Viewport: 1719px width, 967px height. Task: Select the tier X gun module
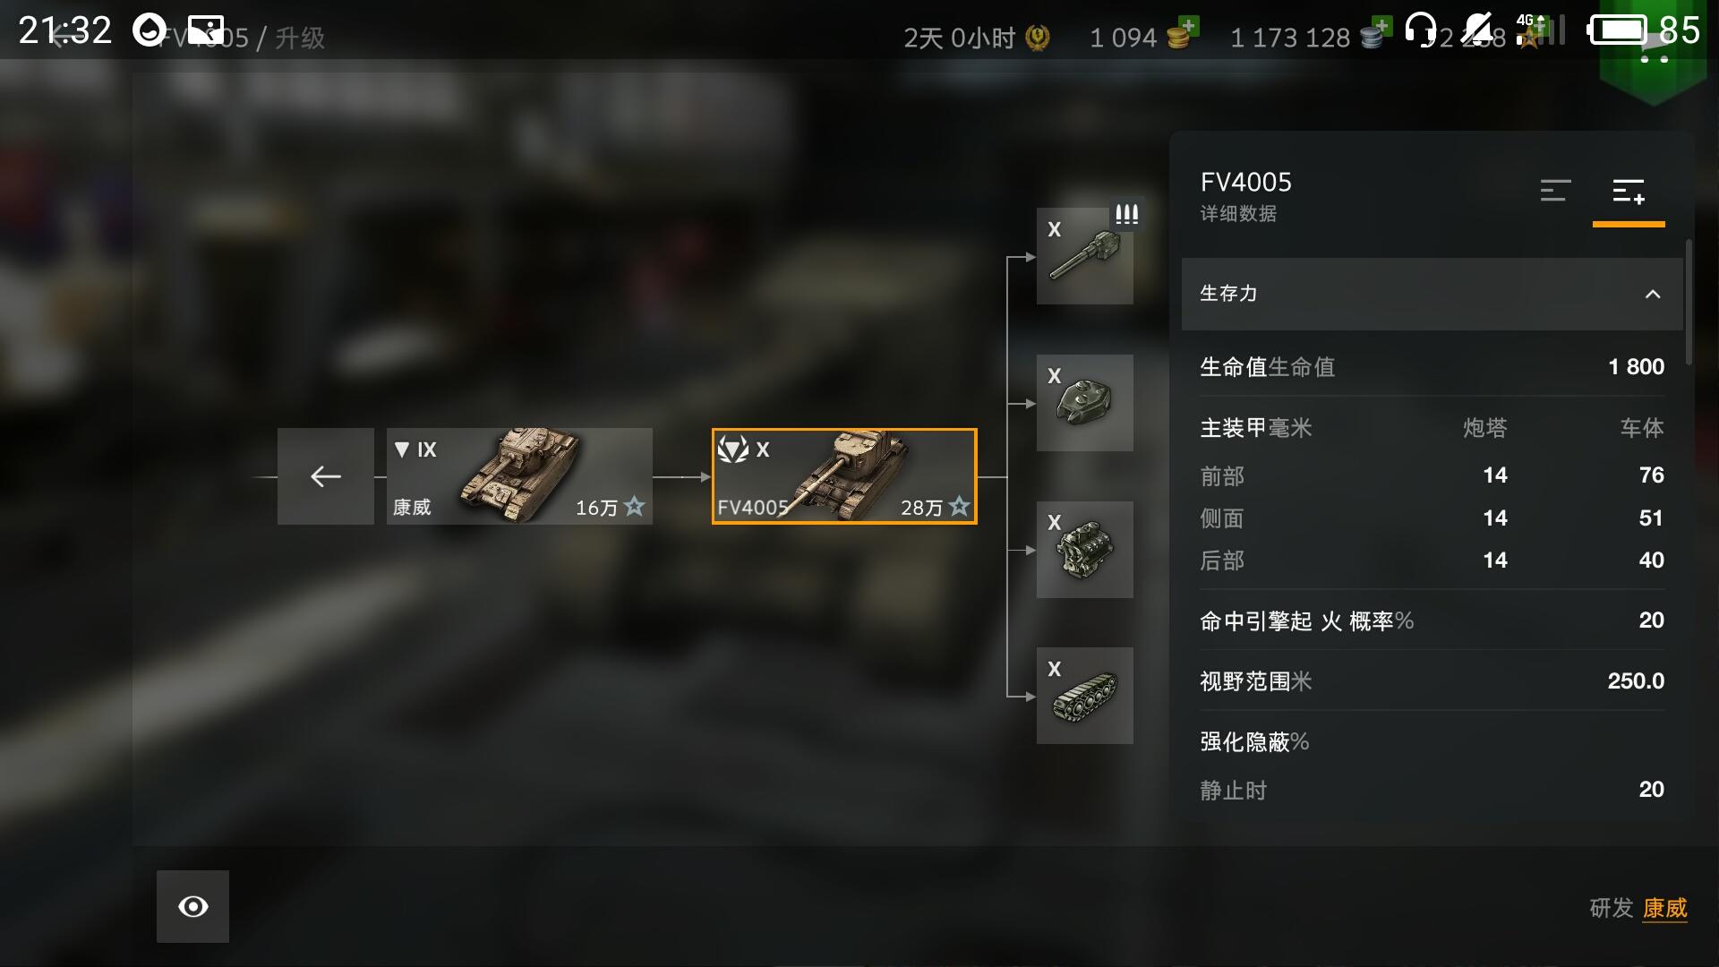coord(1084,256)
